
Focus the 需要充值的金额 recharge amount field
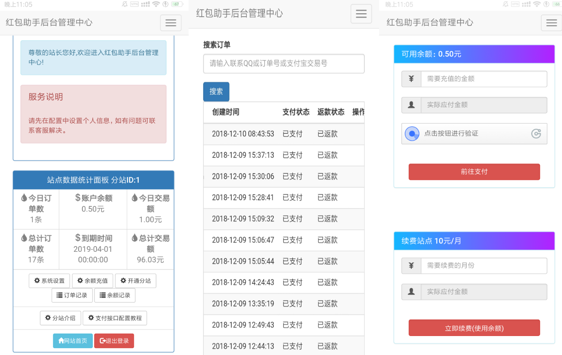[x=483, y=79]
